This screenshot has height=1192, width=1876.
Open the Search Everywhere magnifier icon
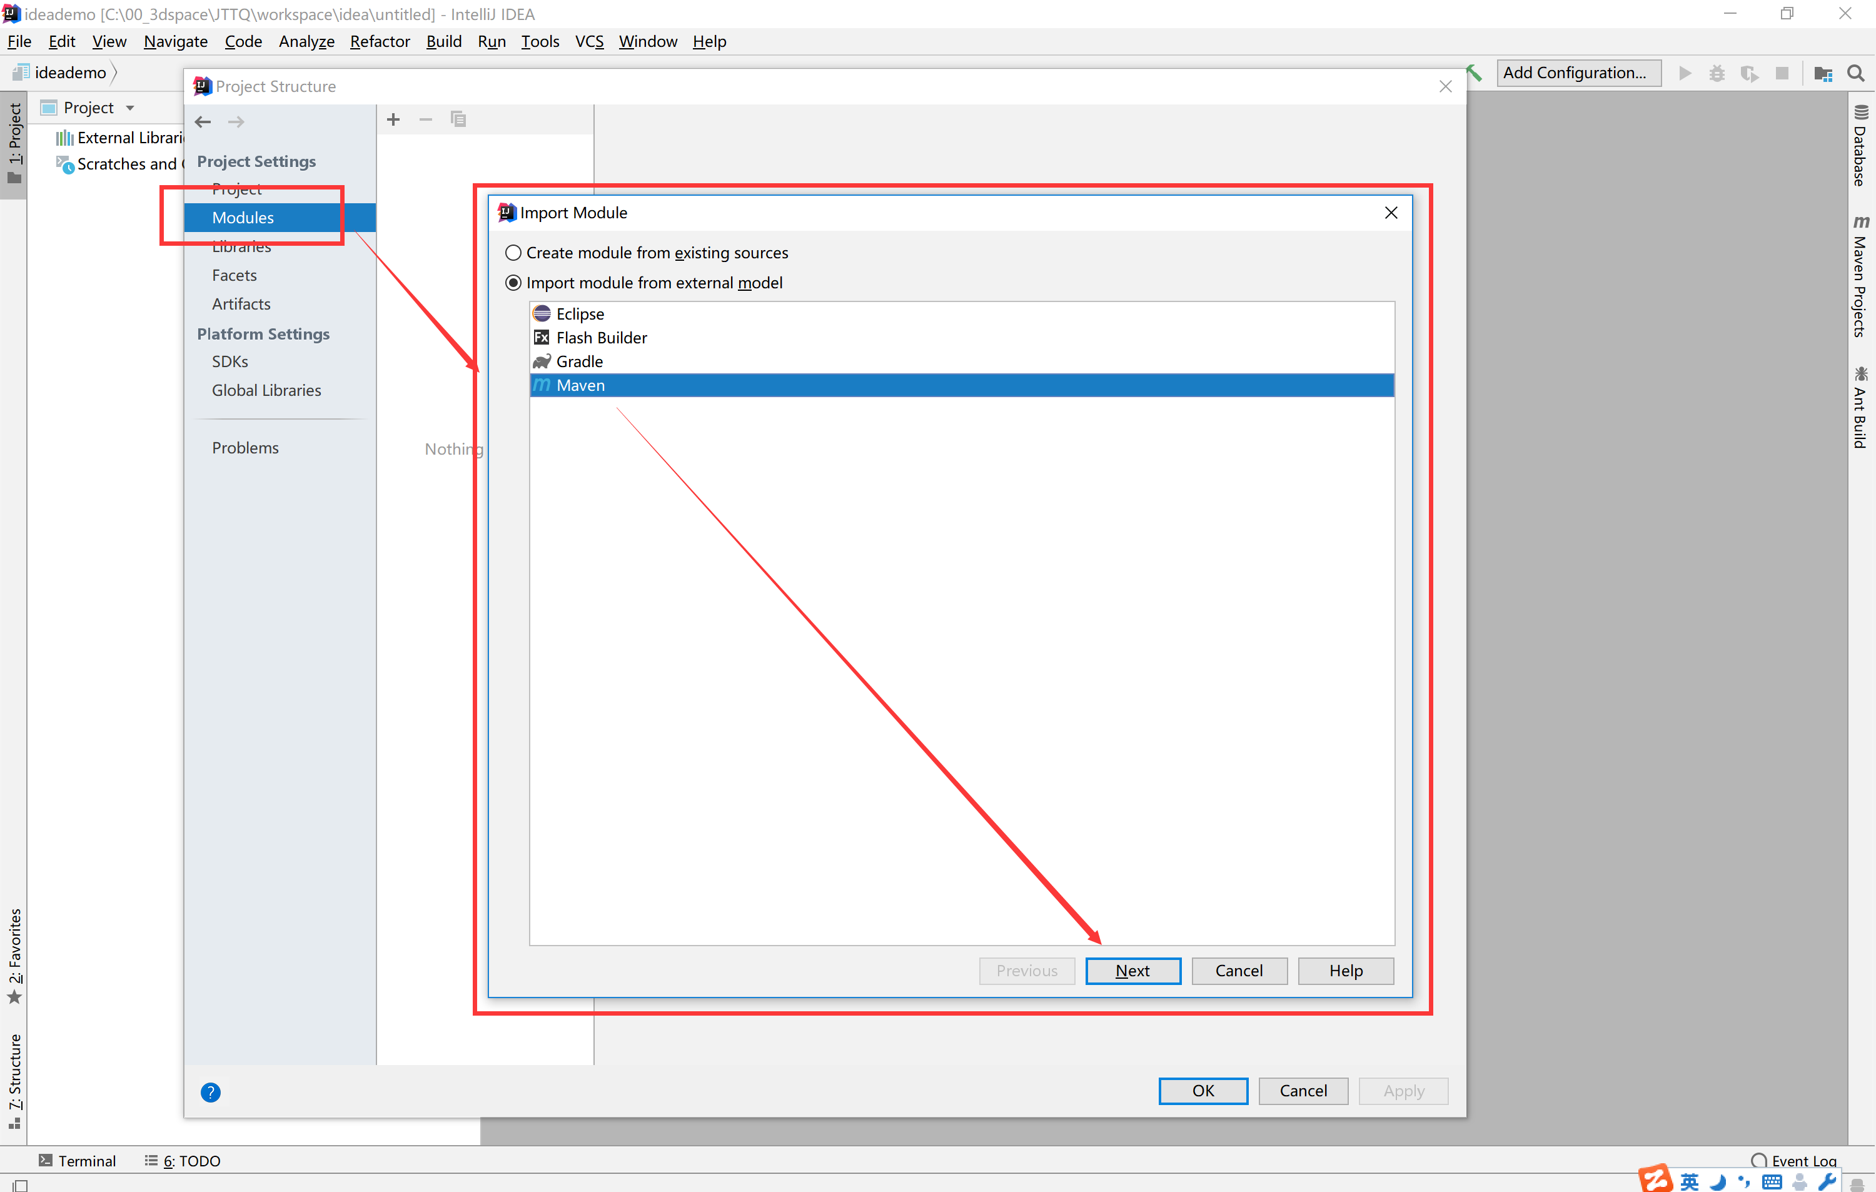1855,73
